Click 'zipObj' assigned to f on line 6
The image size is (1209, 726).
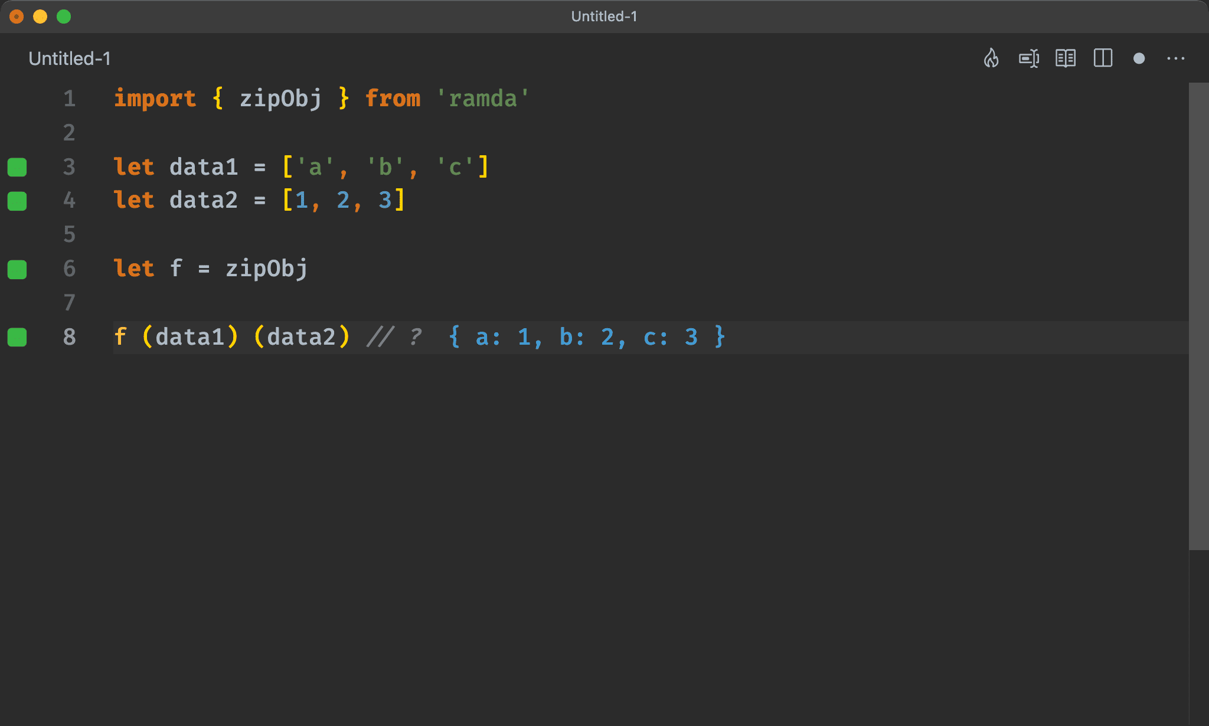point(266,269)
